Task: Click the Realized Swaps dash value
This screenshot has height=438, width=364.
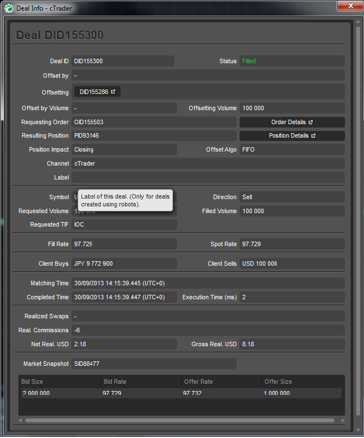Action: tap(208, 316)
